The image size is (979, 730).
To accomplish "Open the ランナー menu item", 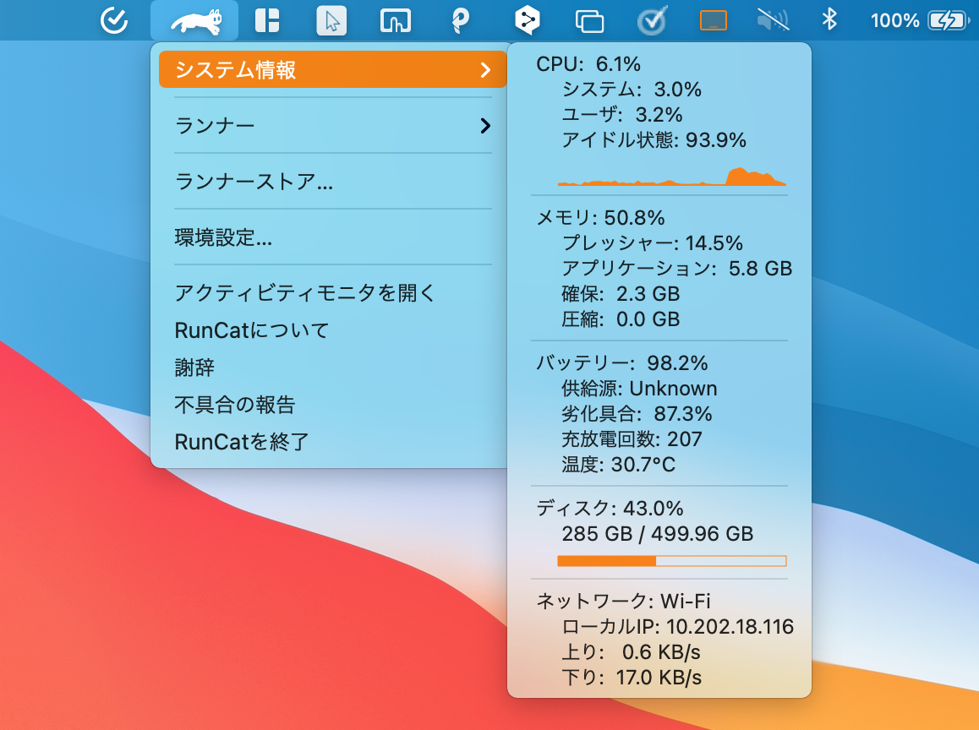I will click(333, 125).
